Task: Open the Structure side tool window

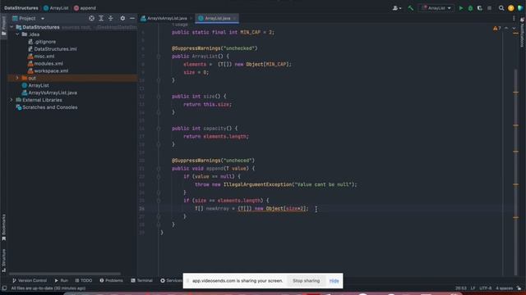Action: pyautogui.click(x=3, y=260)
